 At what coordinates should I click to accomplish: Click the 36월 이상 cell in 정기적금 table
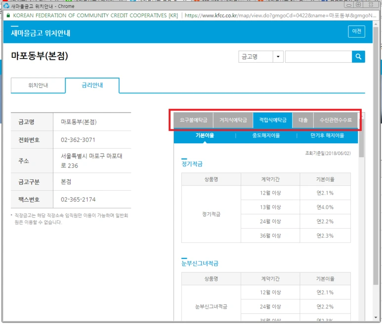tap(270, 236)
